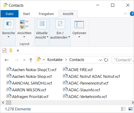134x113 pixels.
Task: Click the Contacts window title folder icon
Action: tap(5, 5)
